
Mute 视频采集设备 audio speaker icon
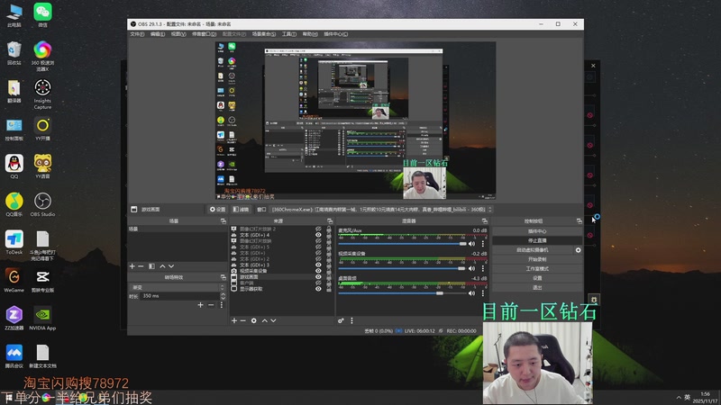pos(471,268)
